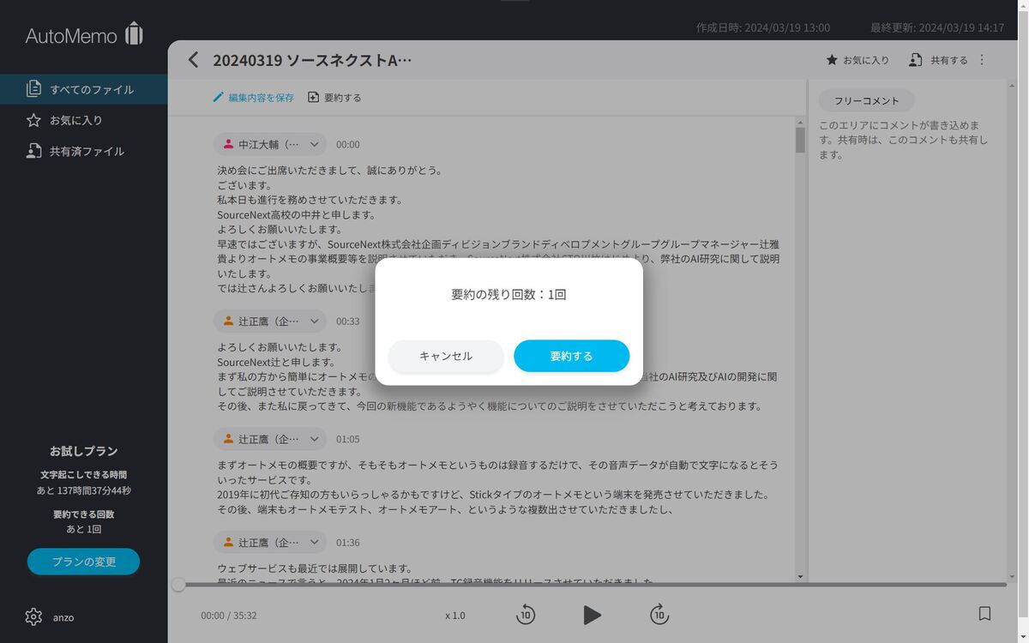1029x643 pixels.
Task: Click the 作成日時 date text
Action: [x=763, y=27]
